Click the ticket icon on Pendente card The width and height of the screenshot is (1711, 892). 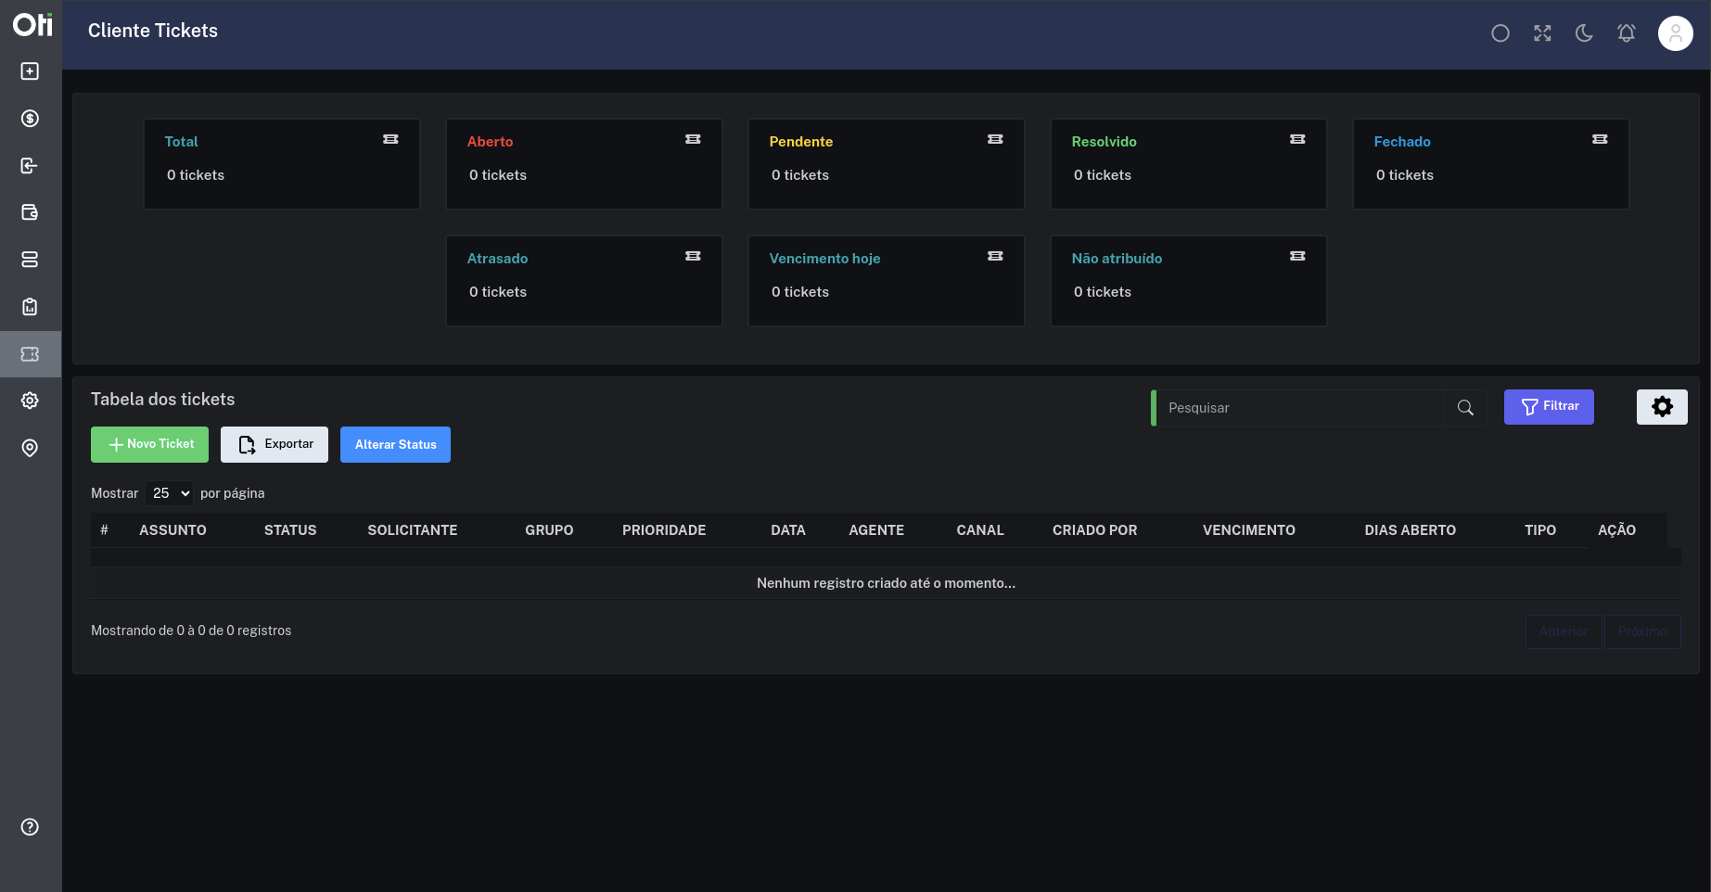click(x=995, y=139)
